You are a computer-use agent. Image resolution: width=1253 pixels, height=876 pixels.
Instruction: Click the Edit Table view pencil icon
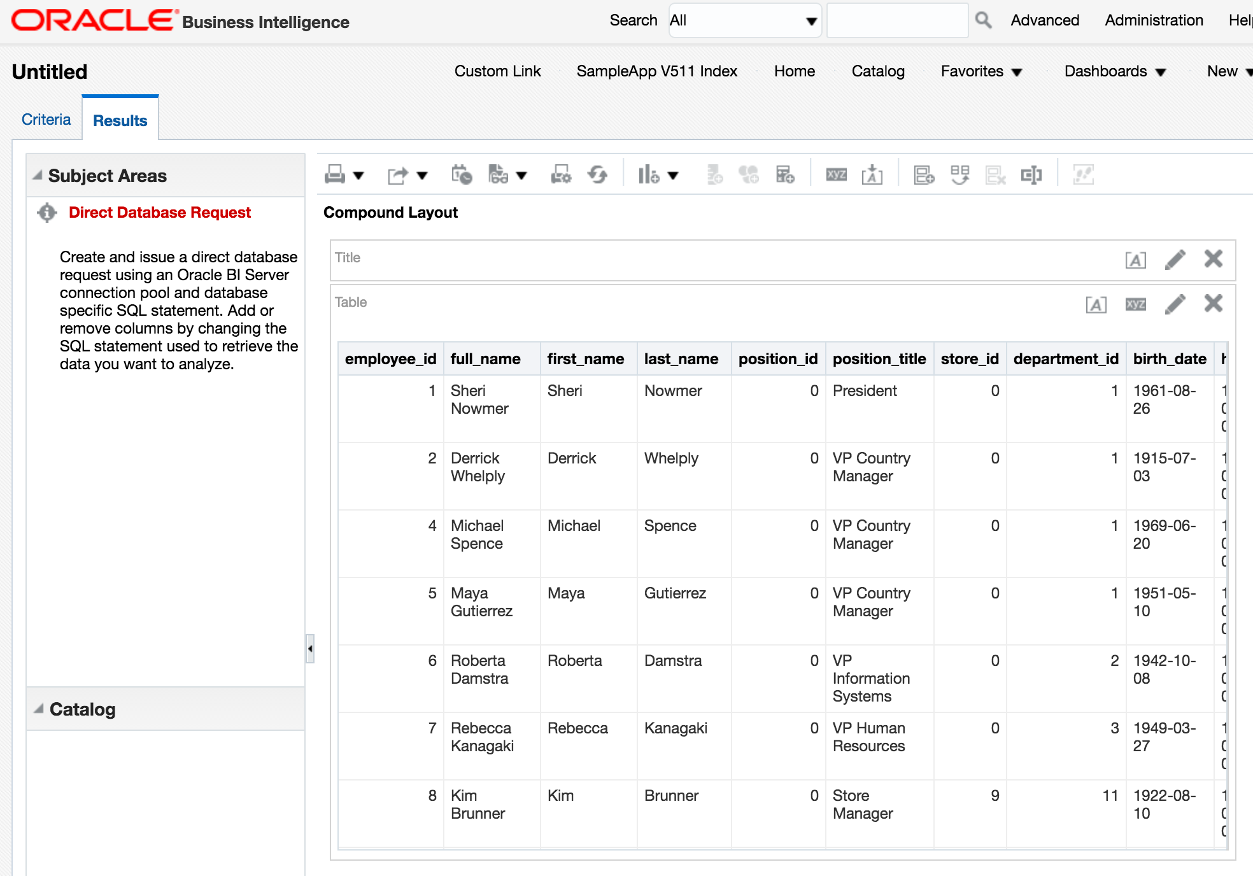point(1175,304)
